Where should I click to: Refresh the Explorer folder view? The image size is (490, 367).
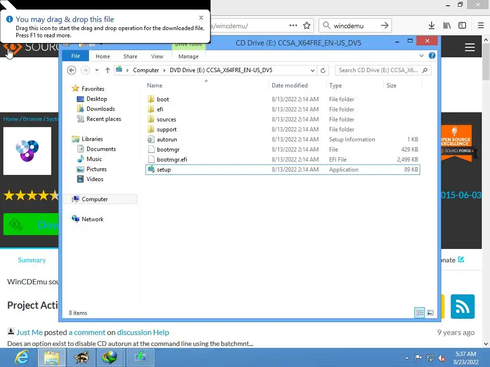pyautogui.click(x=323, y=70)
